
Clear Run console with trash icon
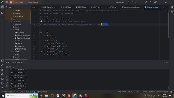(7, 86)
